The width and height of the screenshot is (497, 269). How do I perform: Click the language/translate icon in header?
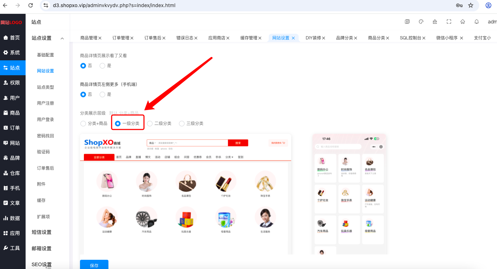[407, 22]
